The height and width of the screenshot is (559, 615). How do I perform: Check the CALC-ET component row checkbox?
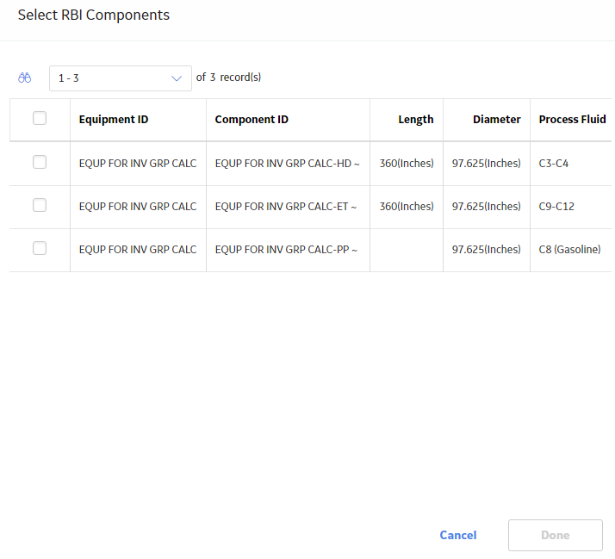click(40, 205)
